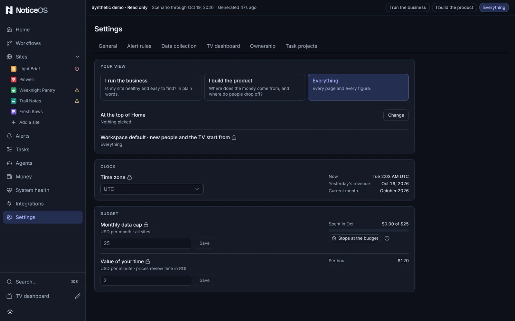Switch top bar view to 'Everything'

click(x=494, y=7)
